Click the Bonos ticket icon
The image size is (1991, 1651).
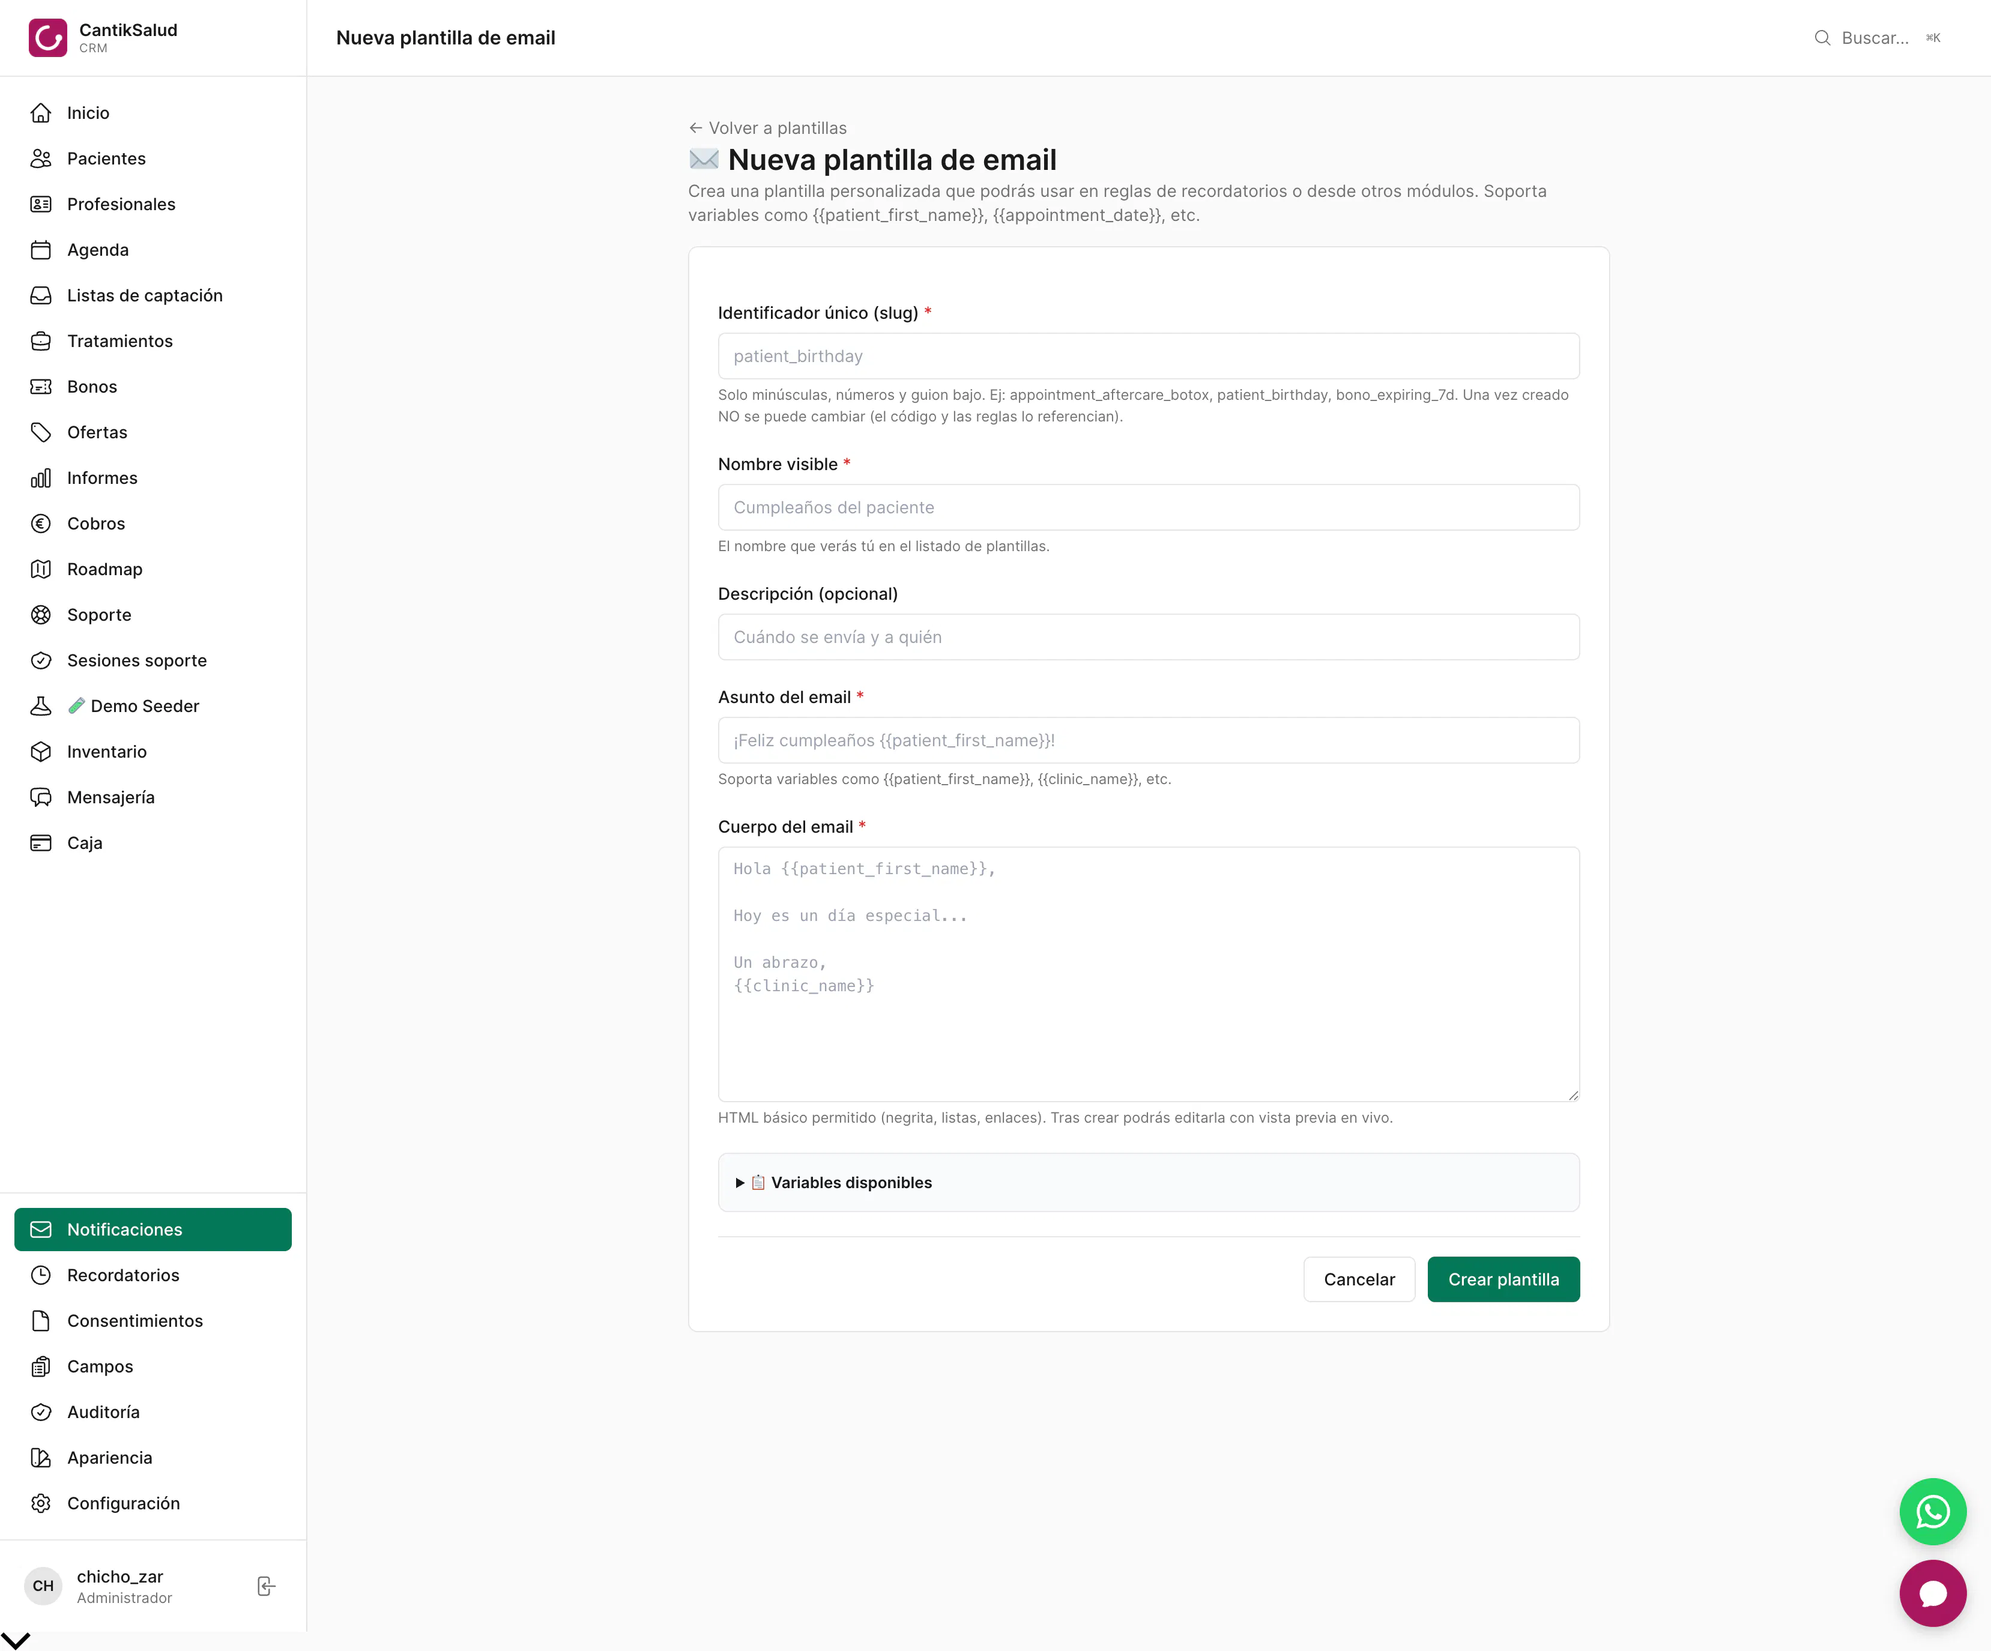[41, 387]
